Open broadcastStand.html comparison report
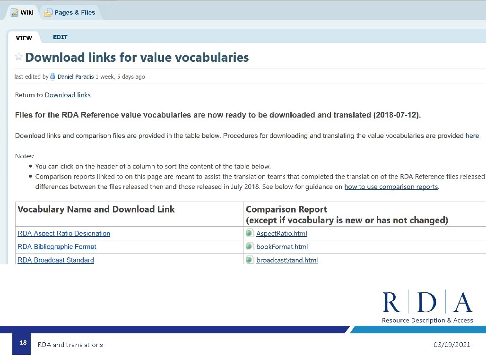486x364 pixels. pos(287,260)
